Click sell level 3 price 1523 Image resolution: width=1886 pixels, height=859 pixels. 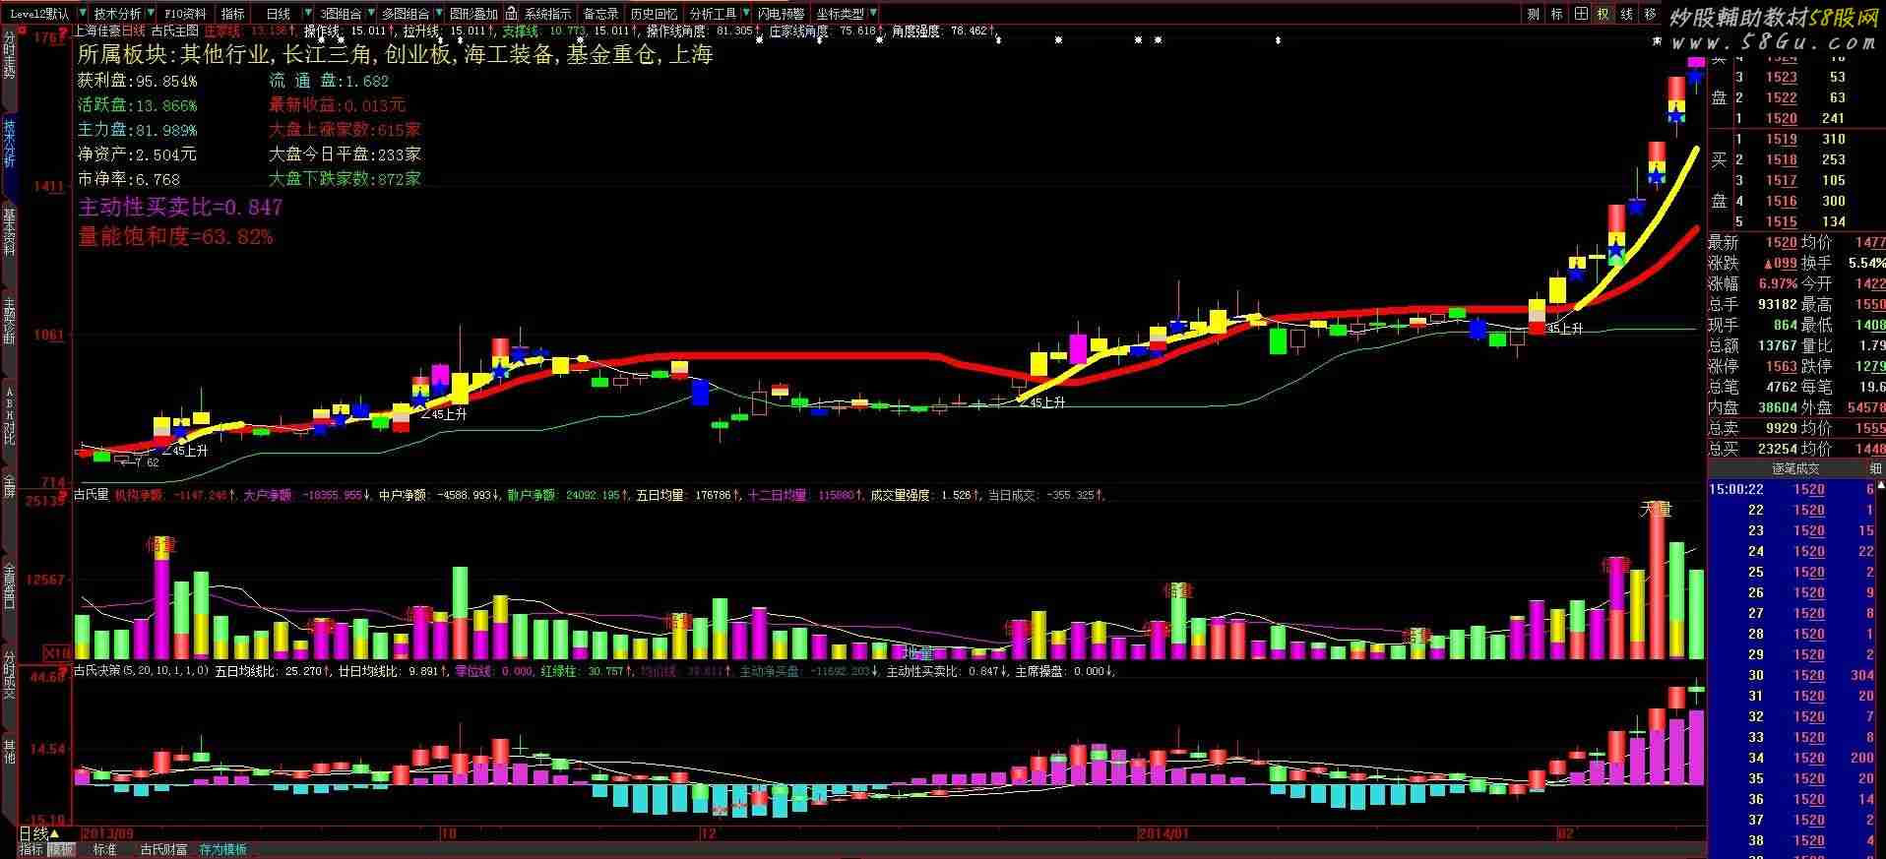tap(1781, 77)
